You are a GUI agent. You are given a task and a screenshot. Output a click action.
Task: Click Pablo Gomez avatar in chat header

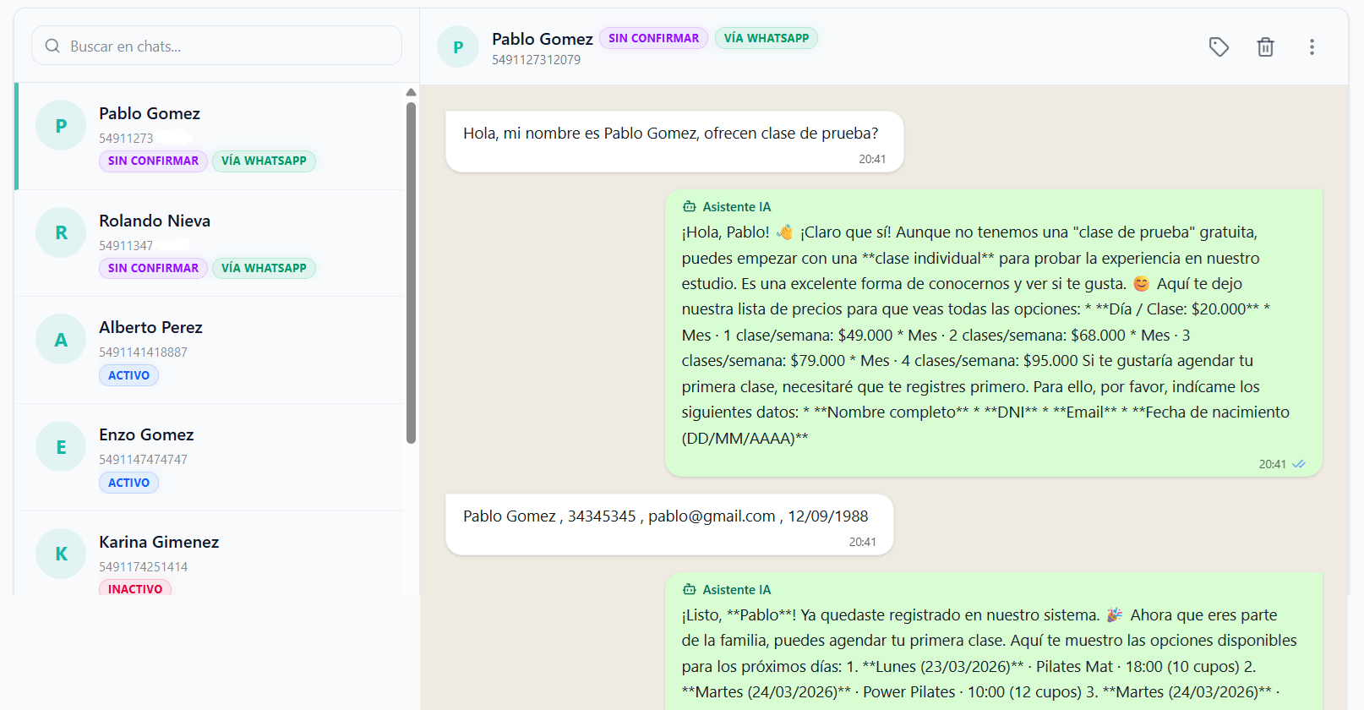tap(458, 47)
